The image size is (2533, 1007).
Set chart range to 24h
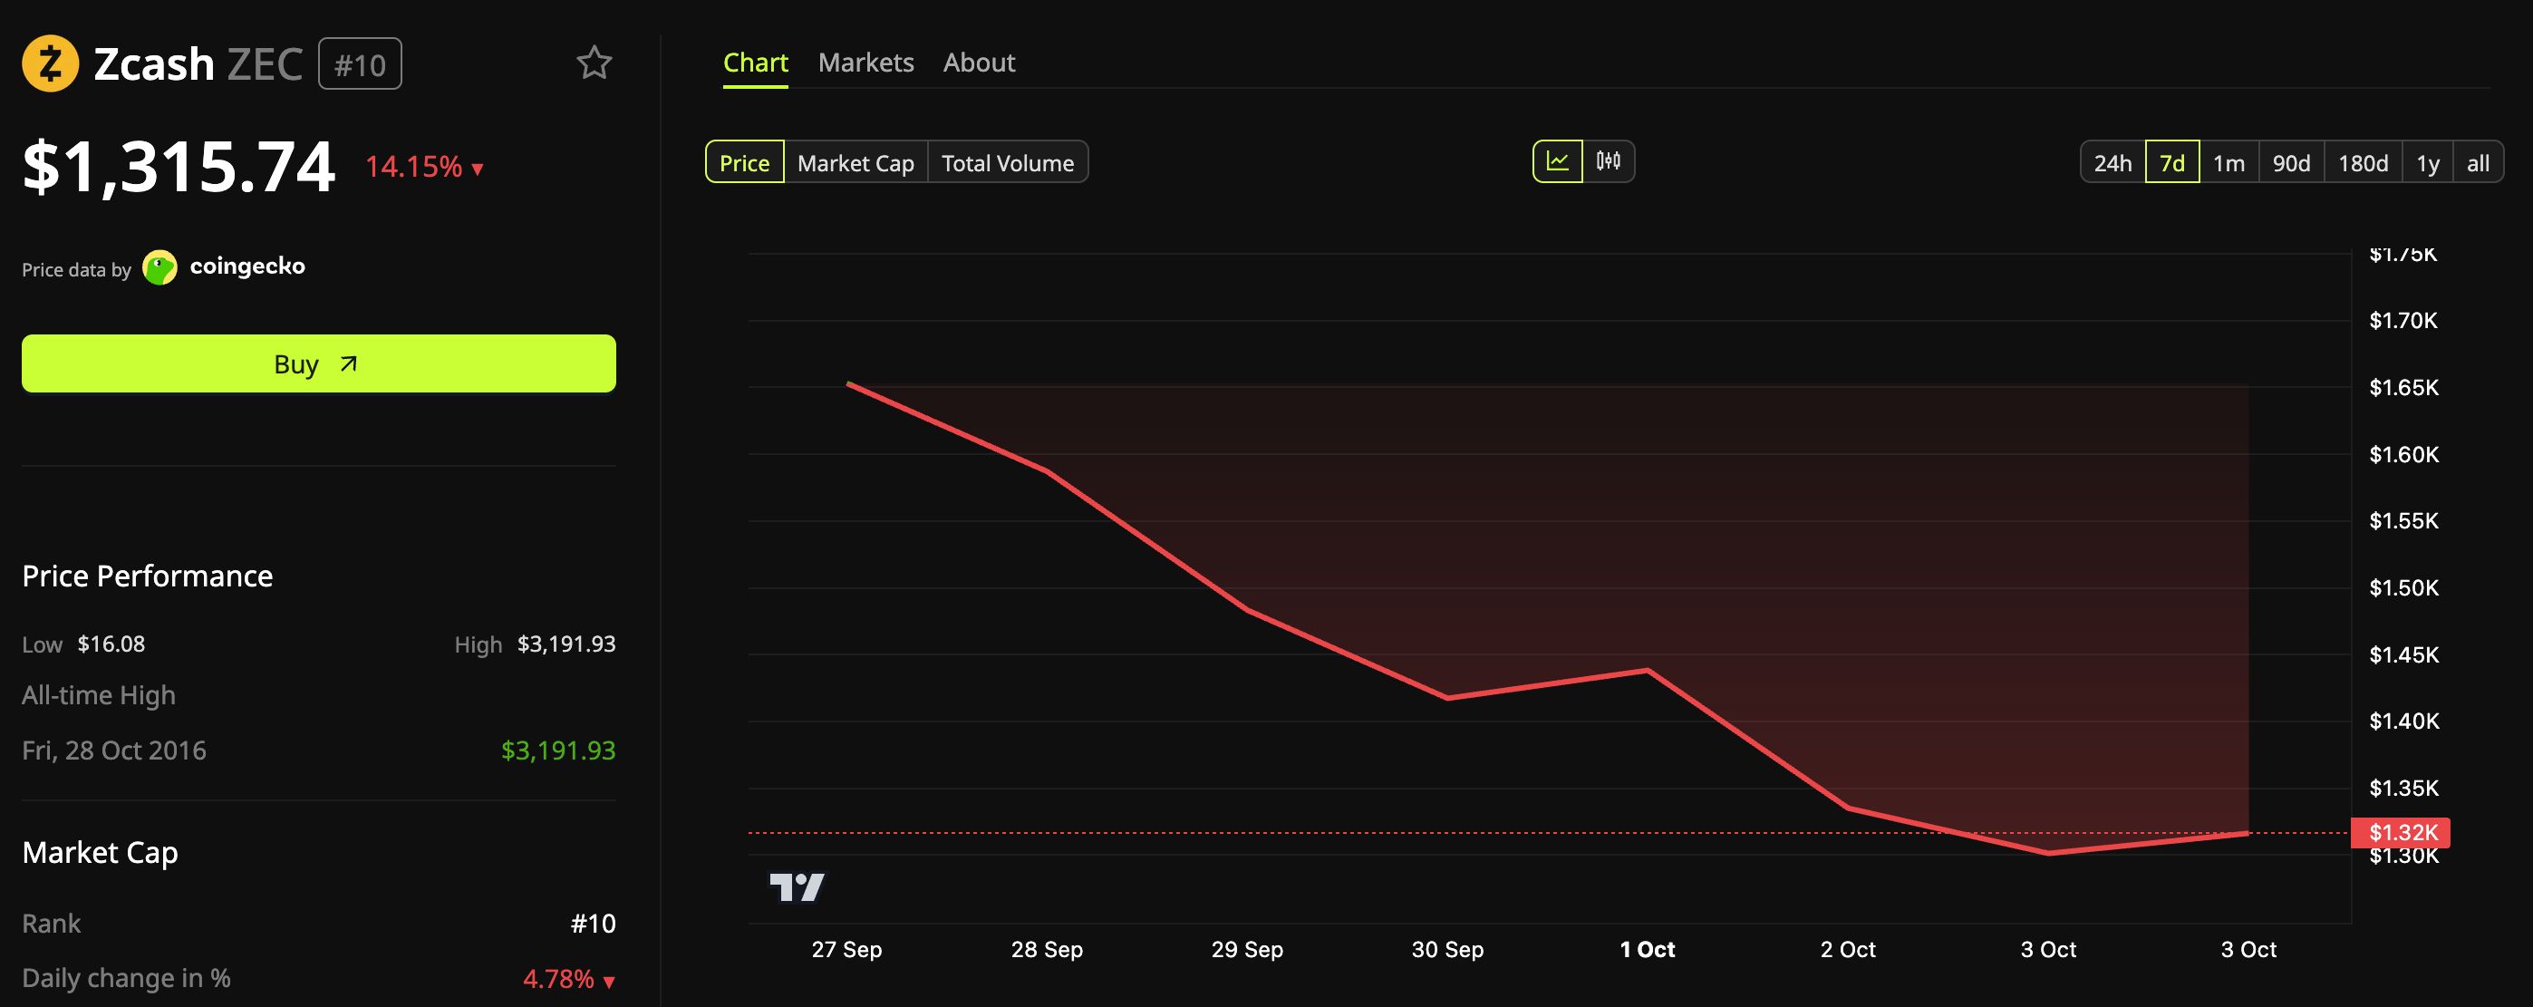2112,162
